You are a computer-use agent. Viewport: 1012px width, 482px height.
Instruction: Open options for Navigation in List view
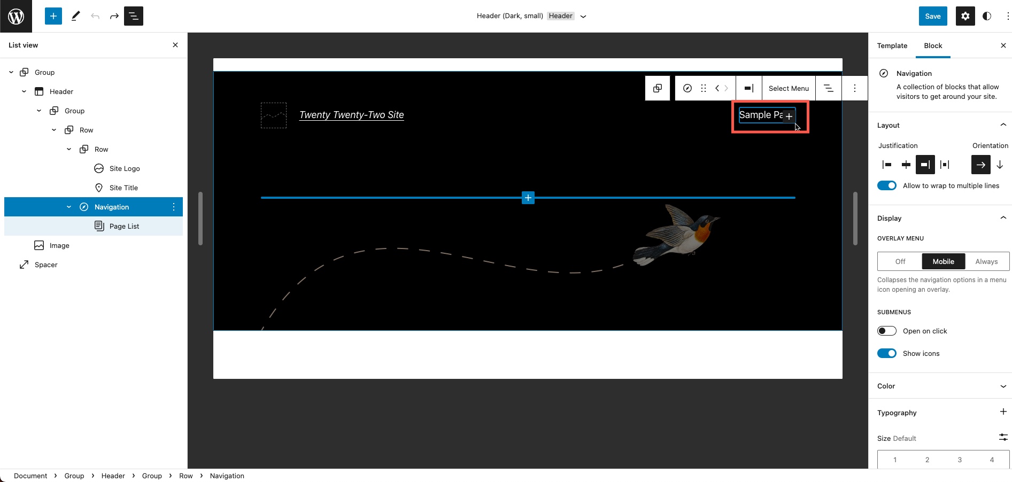click(174, 207)
